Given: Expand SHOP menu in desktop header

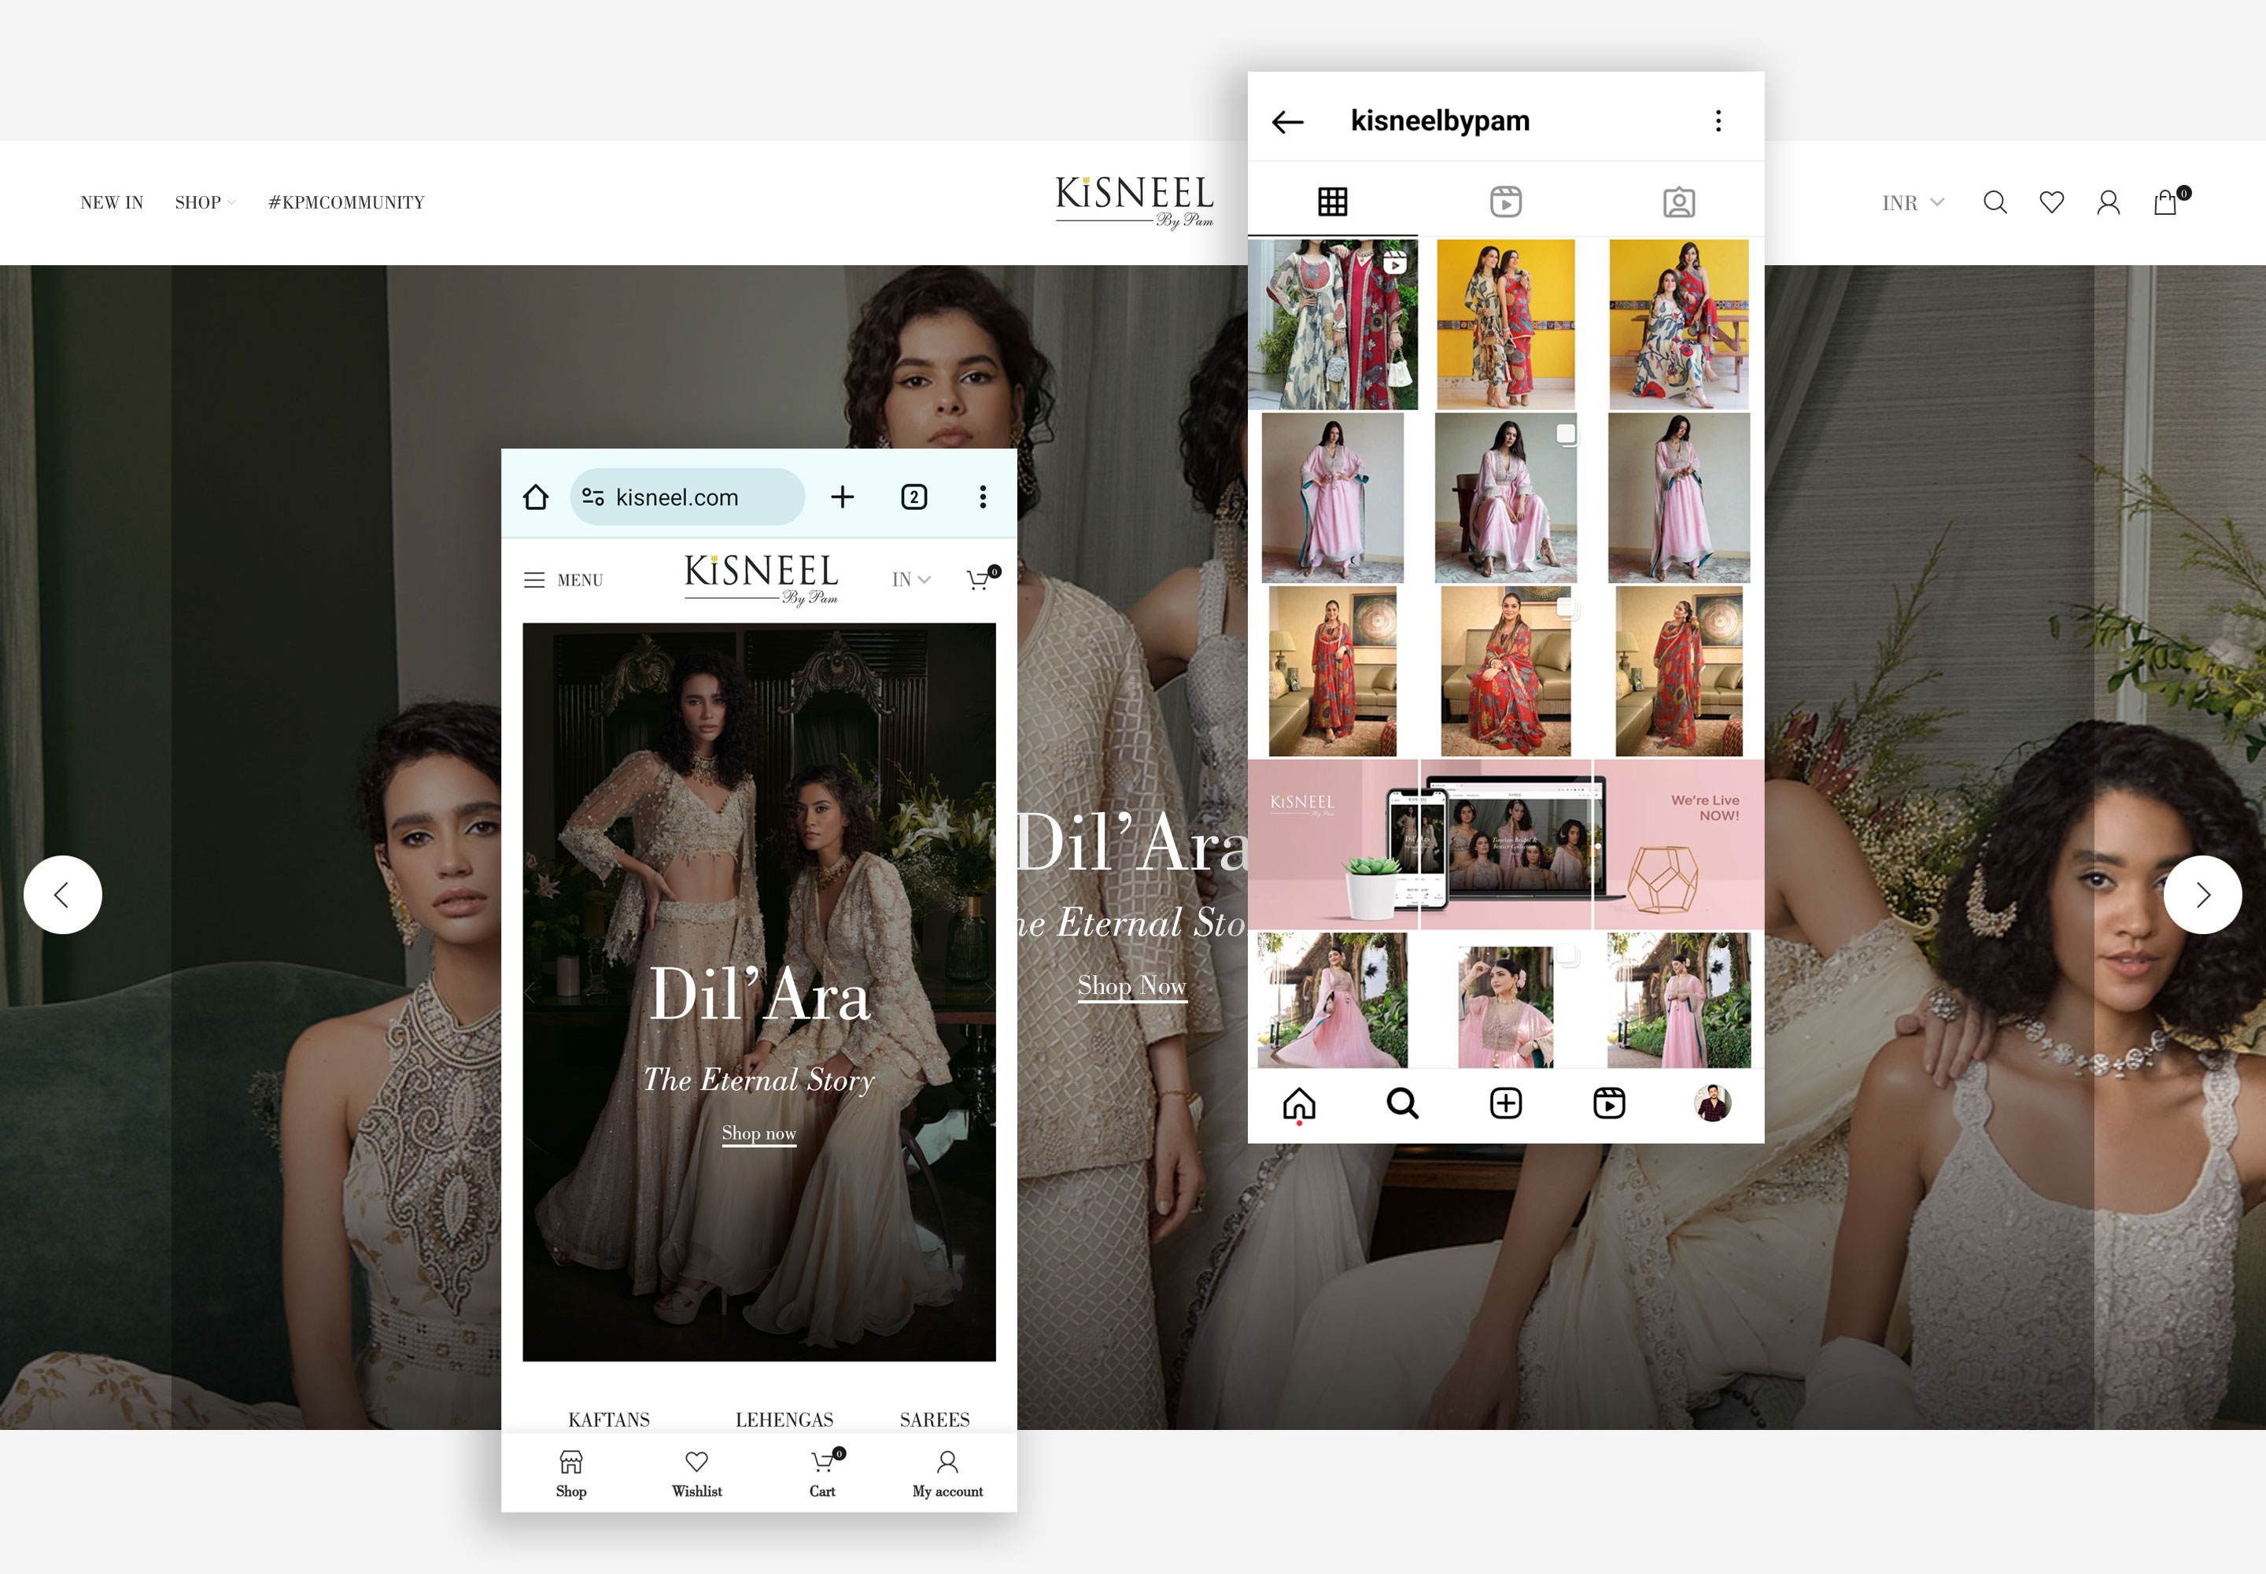Looking at the screenshot, I should coord(205,202).
